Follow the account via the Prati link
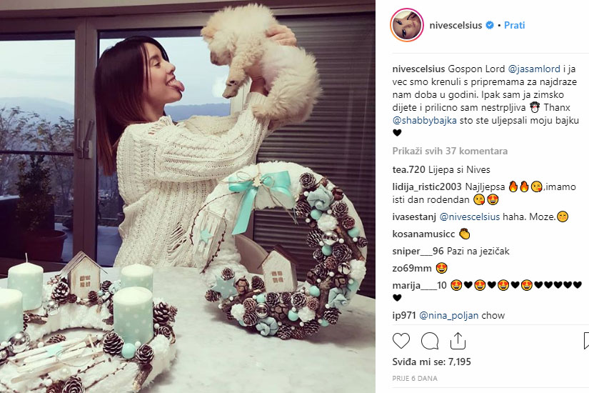589x393 pixels. pos(514,25)
